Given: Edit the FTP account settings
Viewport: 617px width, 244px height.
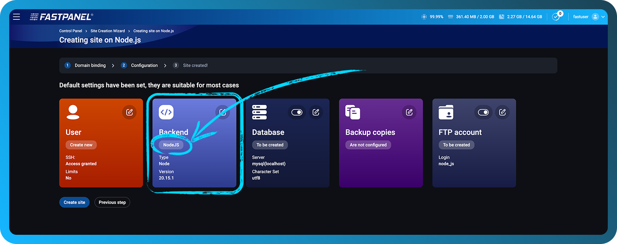Looking at the screenshot, I should click(x=502, y=112).
